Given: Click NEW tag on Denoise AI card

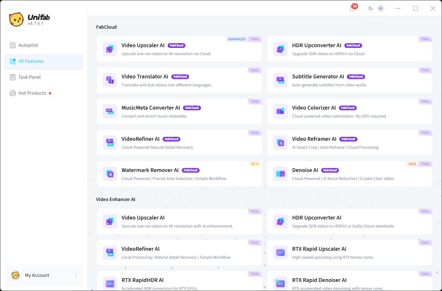Looking at the screenshot, I should tap(412, 164).
